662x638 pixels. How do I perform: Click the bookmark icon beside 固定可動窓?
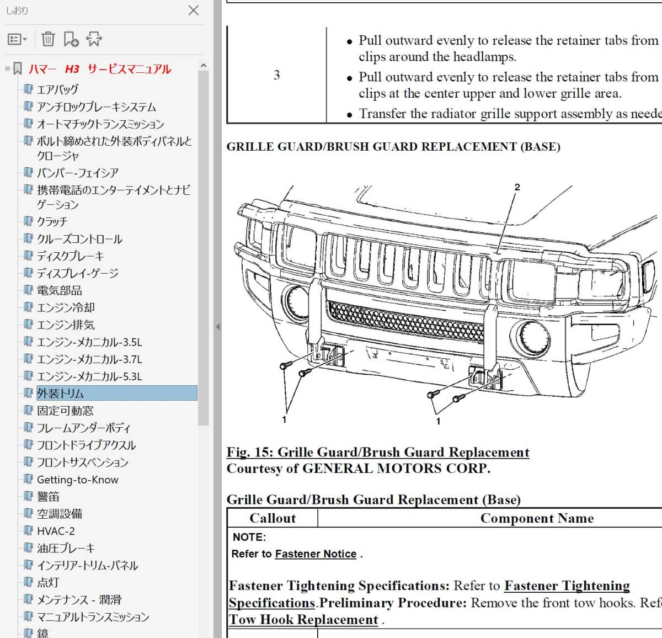[28, 410]
